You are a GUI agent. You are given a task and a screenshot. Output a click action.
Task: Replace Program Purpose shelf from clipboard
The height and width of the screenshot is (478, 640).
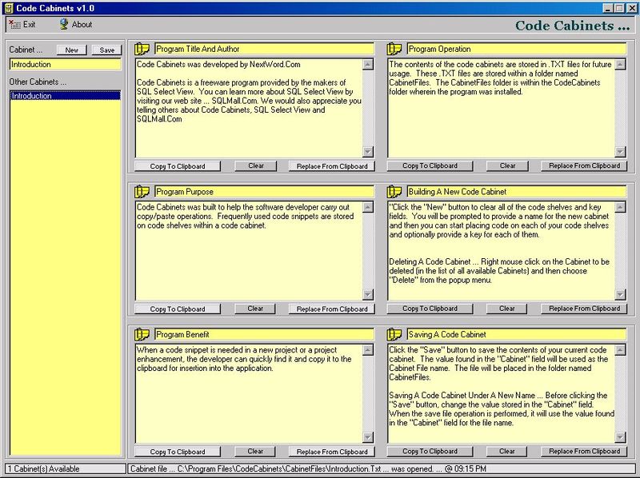[332, 309]
